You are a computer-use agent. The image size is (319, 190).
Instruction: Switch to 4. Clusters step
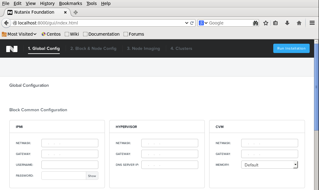[x=181, y=48]
